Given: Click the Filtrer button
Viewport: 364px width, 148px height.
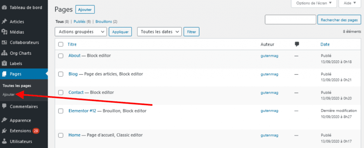Looking at the screenshot, I should pyautogui.click(x=192, y=32).
